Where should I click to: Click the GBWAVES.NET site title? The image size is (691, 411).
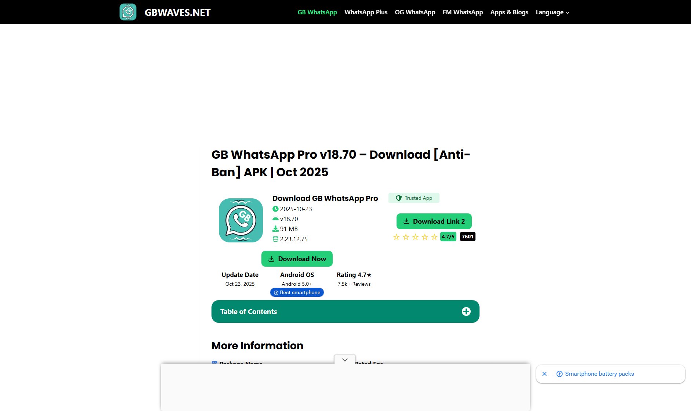(x=177, y=12)
